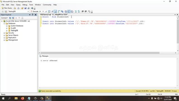This screenshot has height=101, width=179.
Task: Open the Query menu
Action: pos(18,5)
